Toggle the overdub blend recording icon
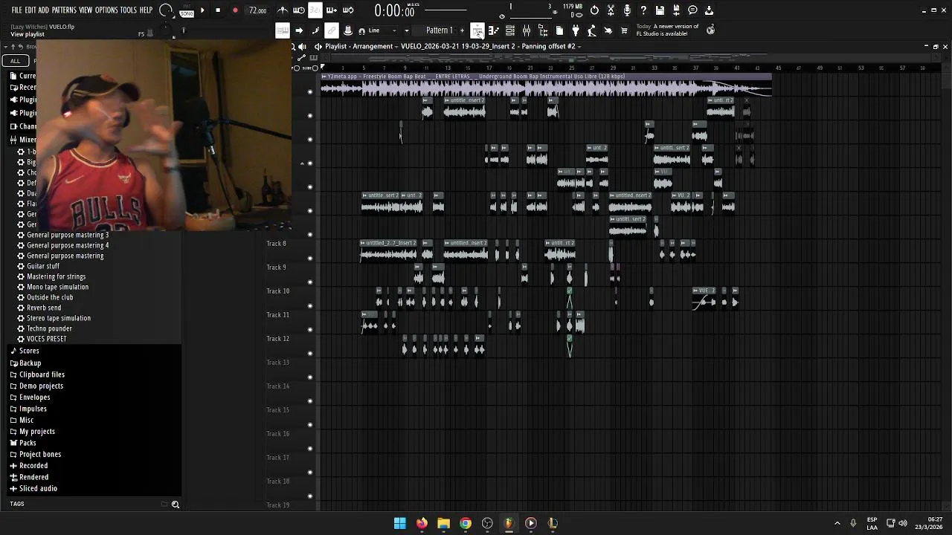The width and height of the screenshot is (952, 535). (332, 10)
